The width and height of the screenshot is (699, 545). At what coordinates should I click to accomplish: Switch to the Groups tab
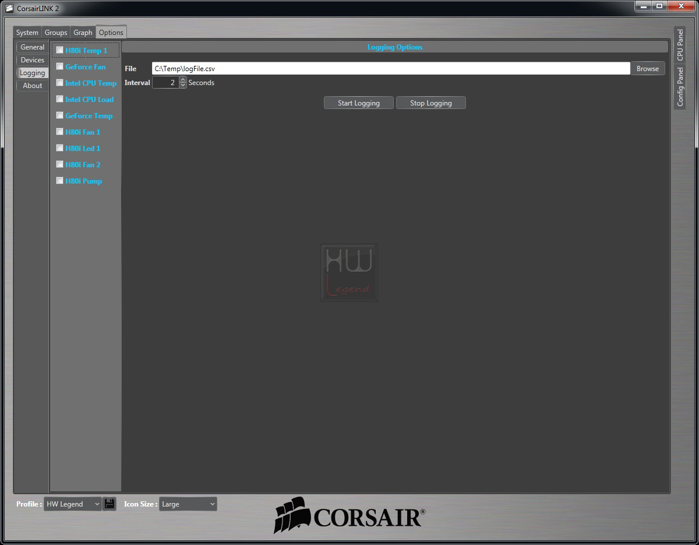[56, 33]
